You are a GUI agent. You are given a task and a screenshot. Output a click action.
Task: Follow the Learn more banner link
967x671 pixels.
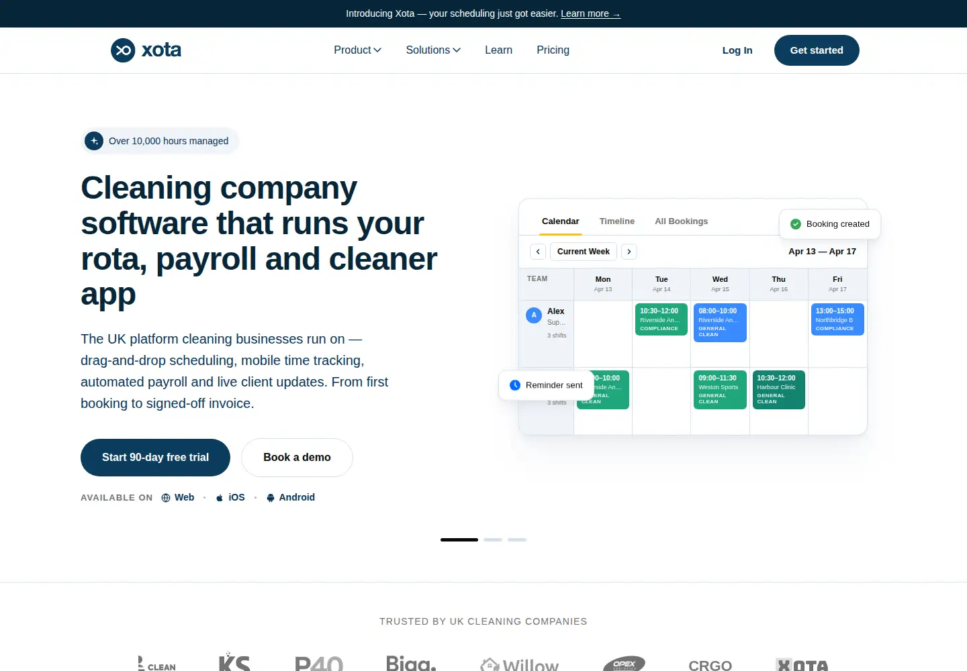click(590, 13)
